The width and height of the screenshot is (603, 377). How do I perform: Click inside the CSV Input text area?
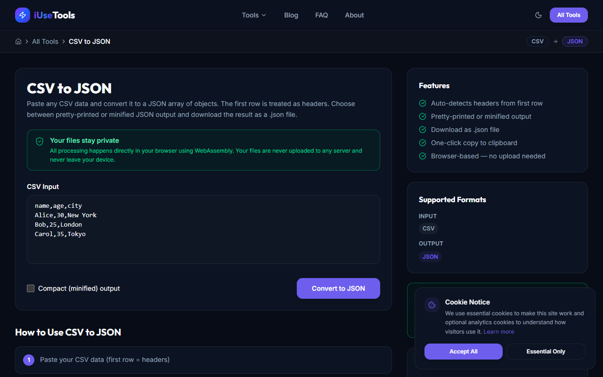(203, 229)
